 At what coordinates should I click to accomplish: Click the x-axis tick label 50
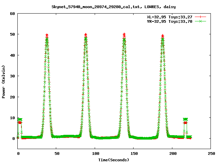57,153
